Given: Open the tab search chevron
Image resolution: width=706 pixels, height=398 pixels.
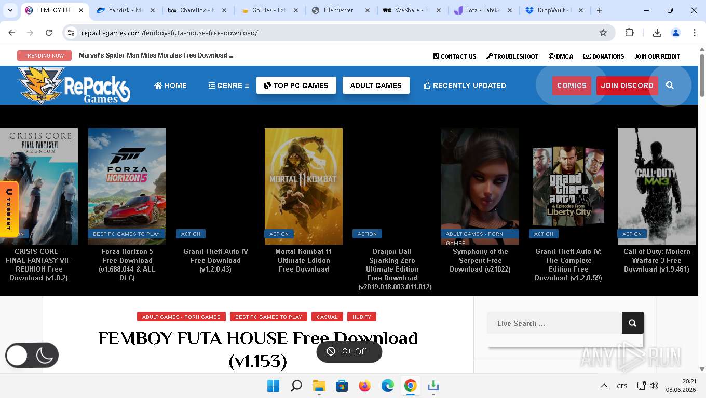Looking at the screenshot, I should (10, 10).
